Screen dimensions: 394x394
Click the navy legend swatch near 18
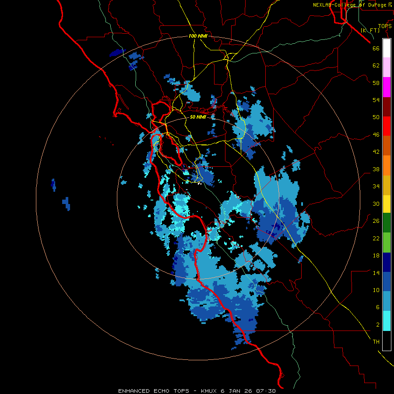pos(387,262)
